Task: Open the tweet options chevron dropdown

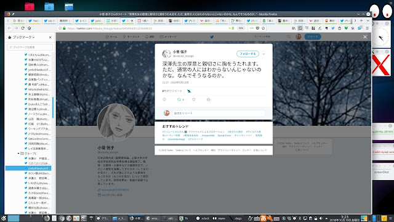Action: click(x=263, y=54)
